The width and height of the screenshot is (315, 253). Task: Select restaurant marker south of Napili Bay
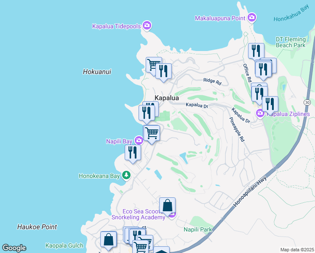point(133,153)
